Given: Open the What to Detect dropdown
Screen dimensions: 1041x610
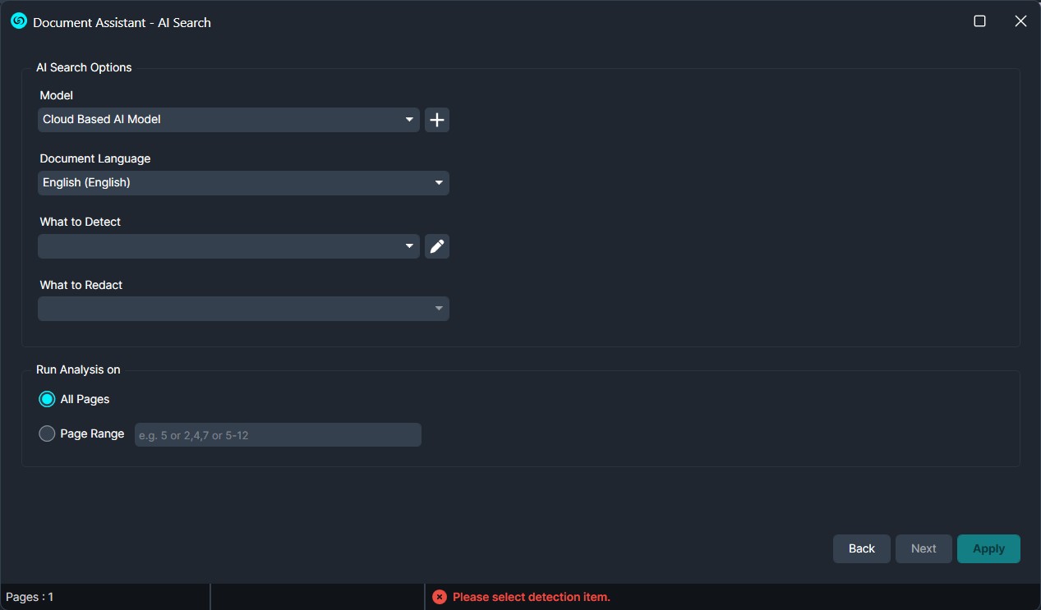Looking at the screenshot, I should [228, 246].
